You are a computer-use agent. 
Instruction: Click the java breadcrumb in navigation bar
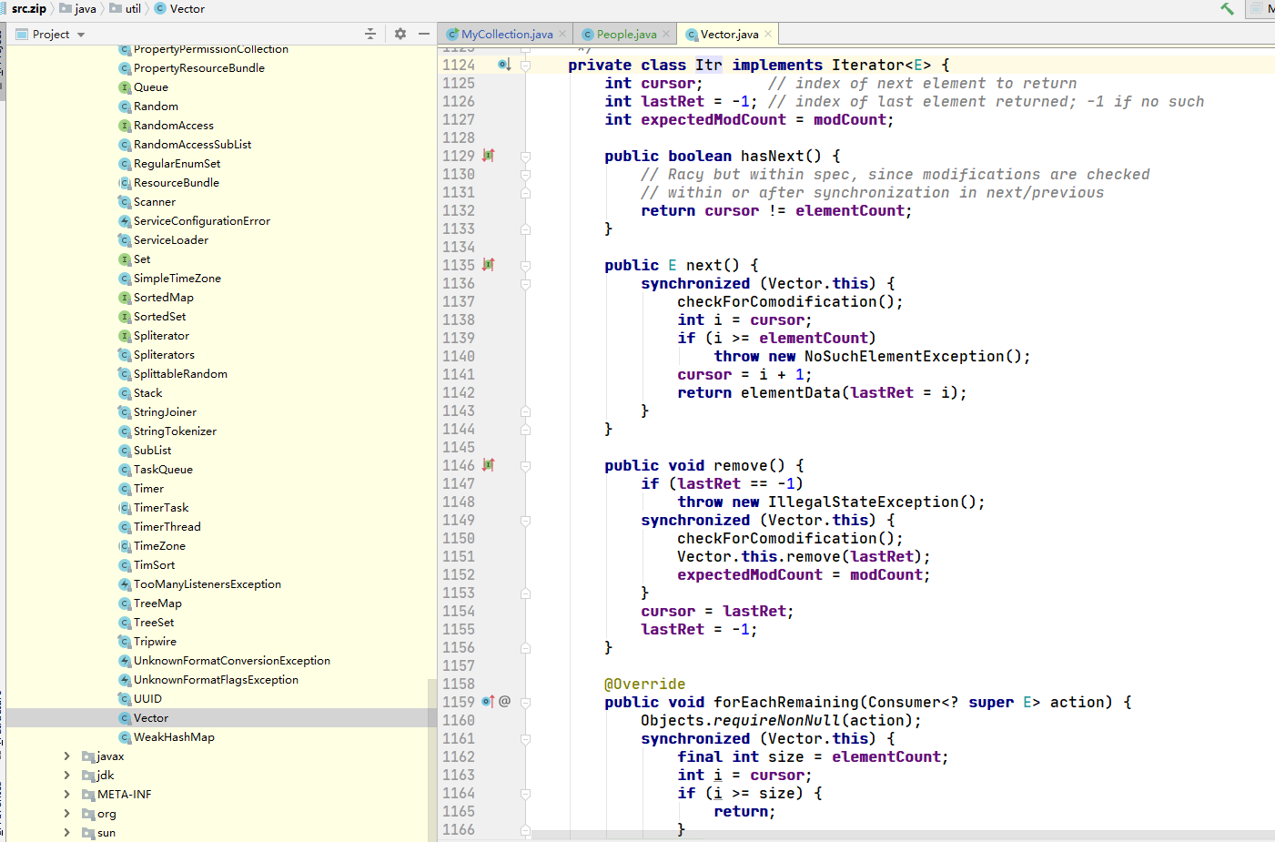coord(86,9)
